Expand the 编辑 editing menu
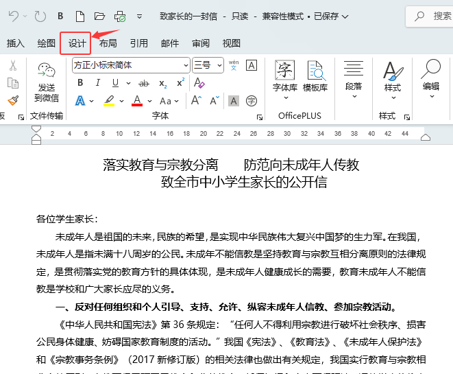The width and height of the screenshot is (453, 374). tap(431, 80)
